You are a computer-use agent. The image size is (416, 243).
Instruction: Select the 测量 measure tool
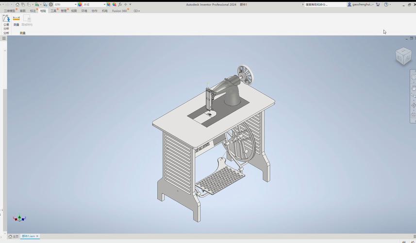[x=16, y=19]
